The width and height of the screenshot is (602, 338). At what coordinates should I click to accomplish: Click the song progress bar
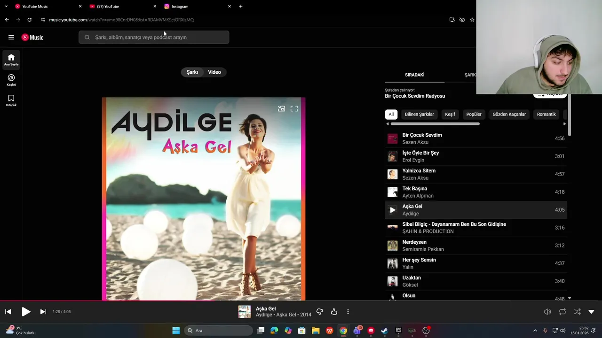point(301,301)
